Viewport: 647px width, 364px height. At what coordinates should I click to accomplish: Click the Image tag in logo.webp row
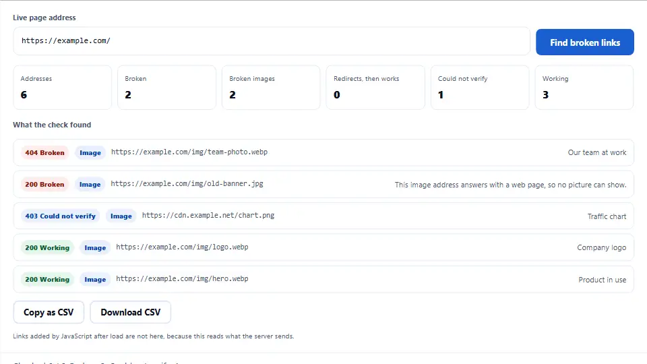tap(95, 248)
